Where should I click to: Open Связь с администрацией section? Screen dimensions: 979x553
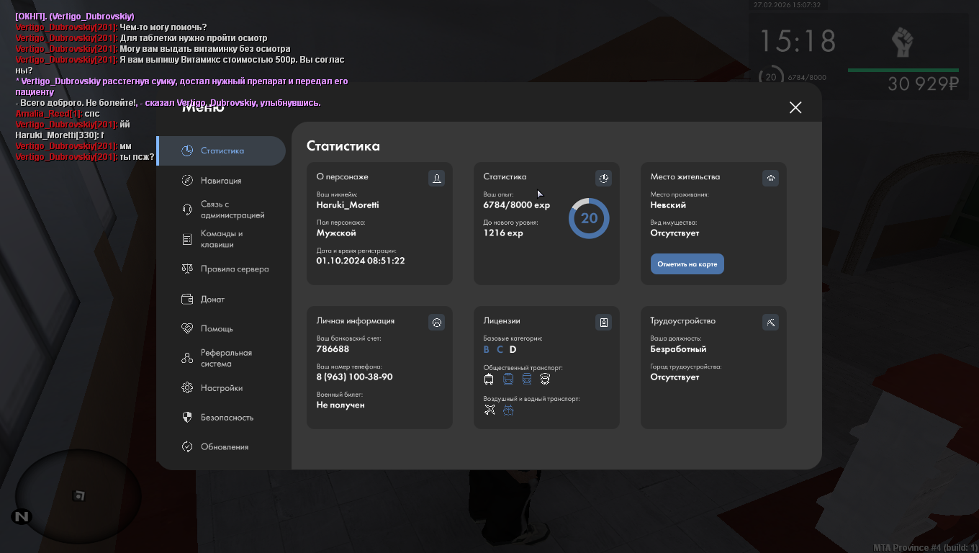pos(232,210)
